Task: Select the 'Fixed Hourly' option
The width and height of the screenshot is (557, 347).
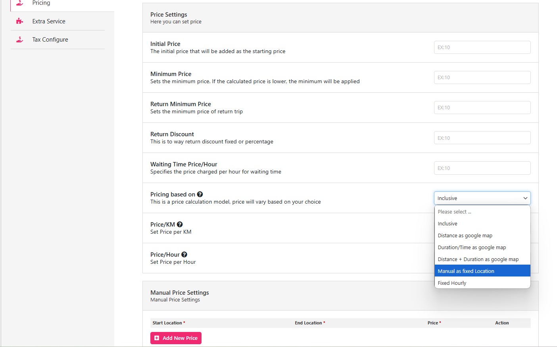Action: 482,283
